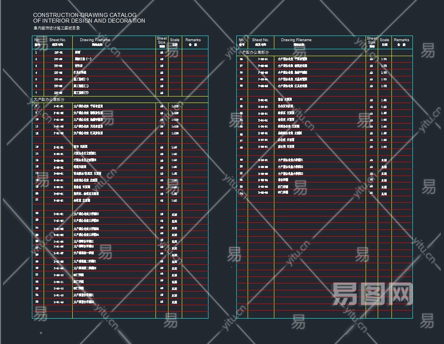
Task: Click 'Remarks' header in left catalog table
Action: click(193, 40)
